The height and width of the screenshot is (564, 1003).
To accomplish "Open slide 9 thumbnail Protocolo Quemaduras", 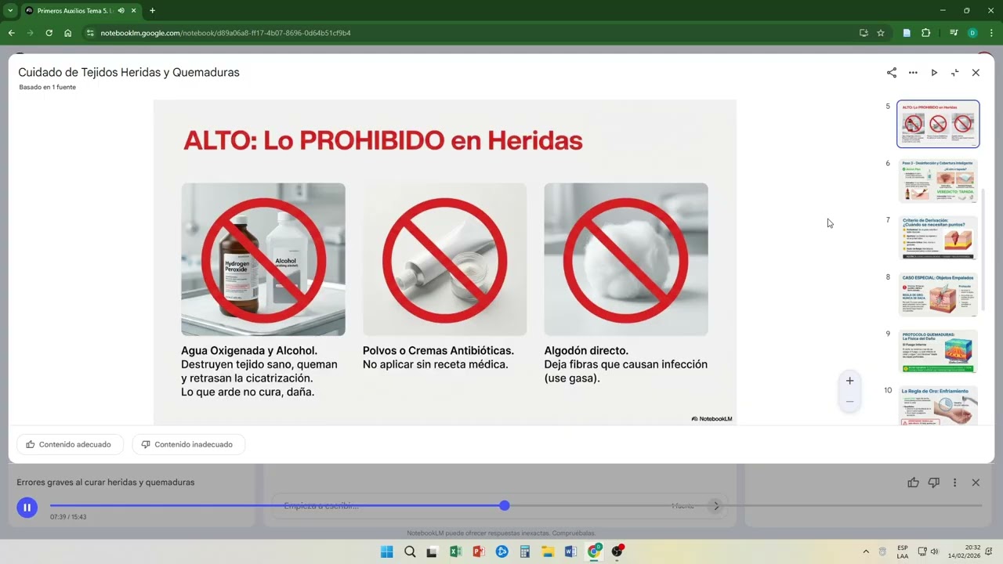I will [938, 352].
